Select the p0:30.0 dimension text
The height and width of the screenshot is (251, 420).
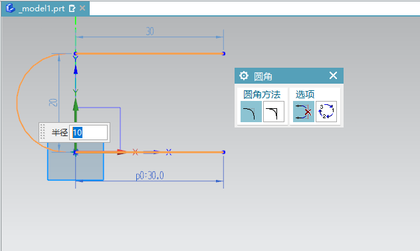point(150,176)
